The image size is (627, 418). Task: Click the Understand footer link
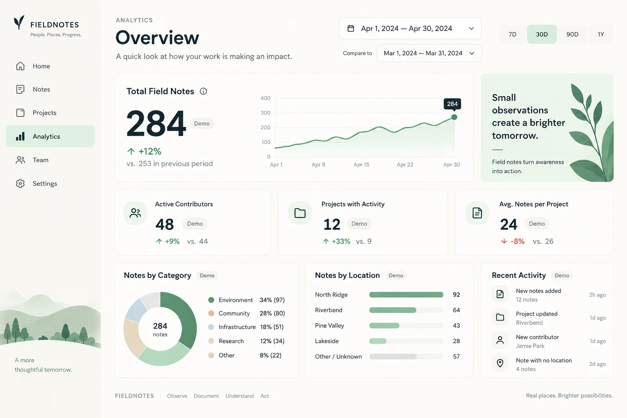pos(240,396)
